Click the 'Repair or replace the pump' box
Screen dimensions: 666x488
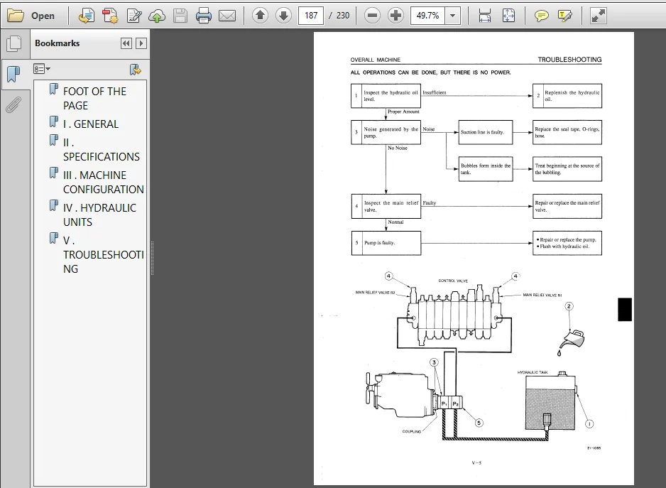(567, 243)
